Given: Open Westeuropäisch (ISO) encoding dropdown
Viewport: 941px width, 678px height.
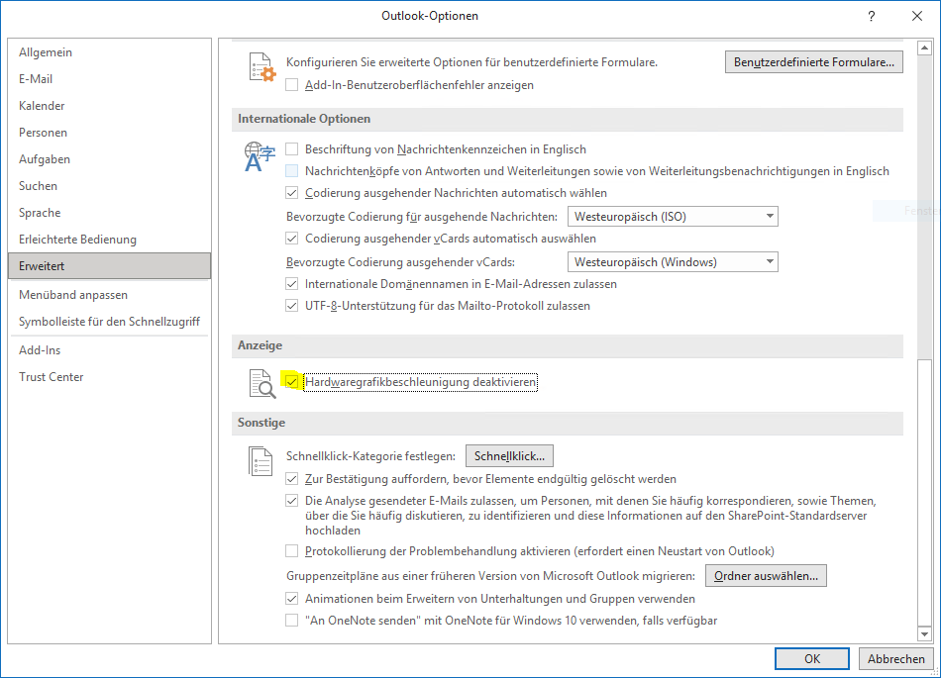Looking at the screenshot, I should point(673,216).
